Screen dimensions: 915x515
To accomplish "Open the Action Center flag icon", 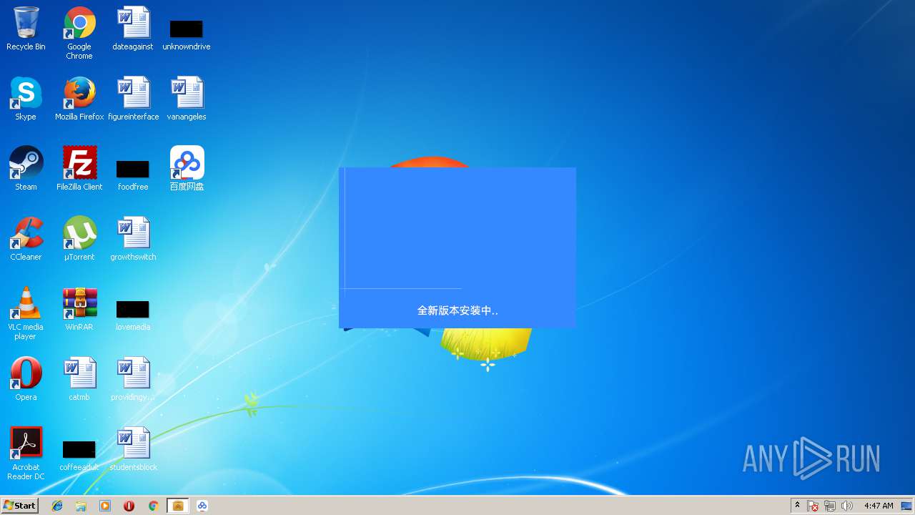I will [813, 506].
